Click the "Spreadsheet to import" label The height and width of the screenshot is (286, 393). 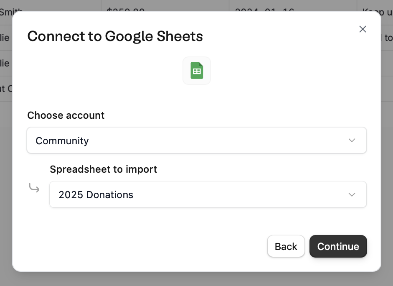tap(103, 169)
